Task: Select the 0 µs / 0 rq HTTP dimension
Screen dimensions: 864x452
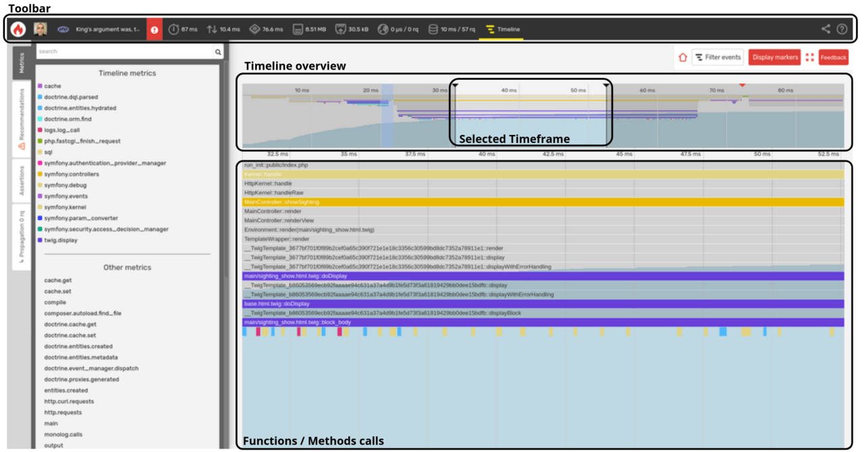Action: click(399, 30)
